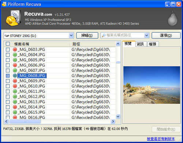
Task: Click the drive icon beside STONEY 250G
Action: [x=7, y=36]
